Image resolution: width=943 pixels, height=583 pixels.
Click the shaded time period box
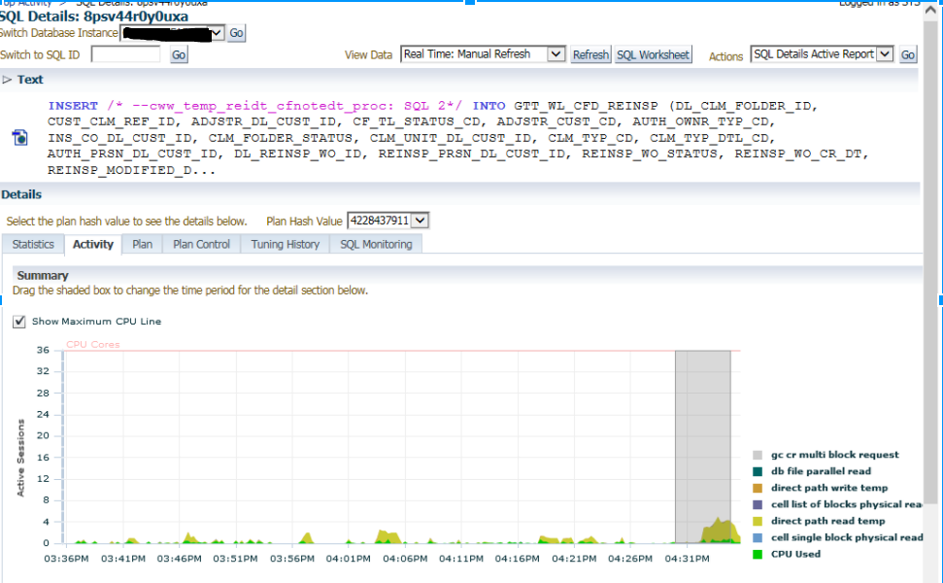[x=702, y=446]
